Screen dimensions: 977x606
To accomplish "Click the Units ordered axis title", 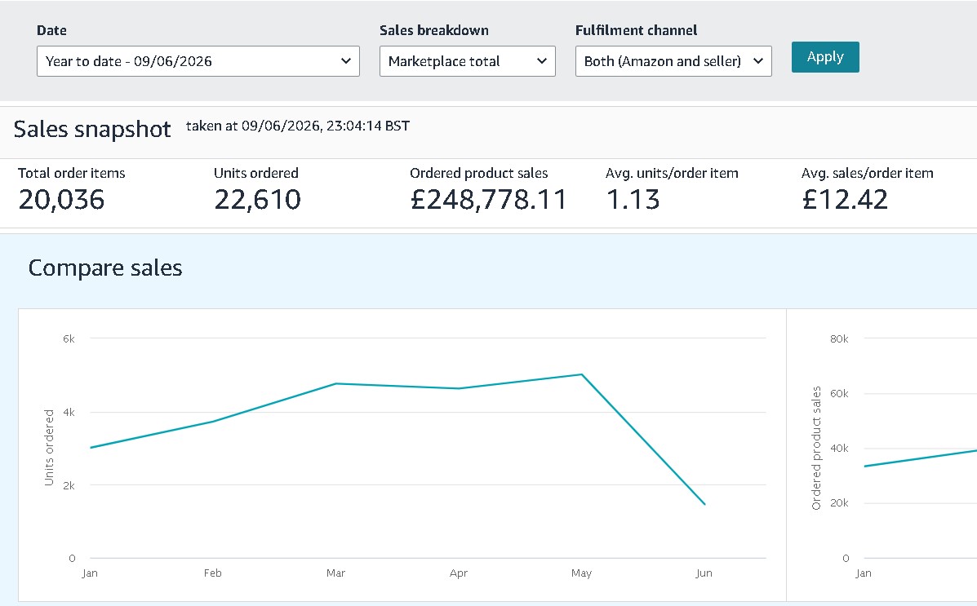I will click(49, 447).
